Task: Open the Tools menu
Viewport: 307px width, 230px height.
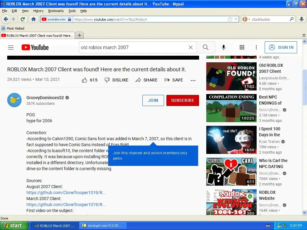Action: tap(72, 11)
